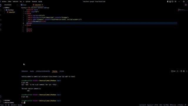This screenshot has height=106, width=188.
Task: Create a new terminal with plus icon
Action: [x=177, y=71]
